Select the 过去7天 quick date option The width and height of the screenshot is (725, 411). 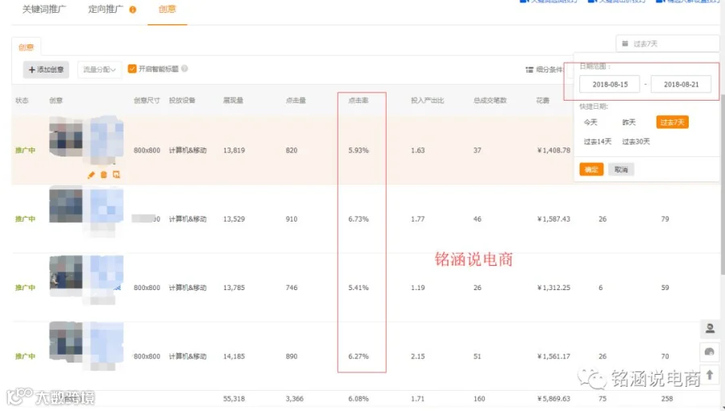point(673,122)
